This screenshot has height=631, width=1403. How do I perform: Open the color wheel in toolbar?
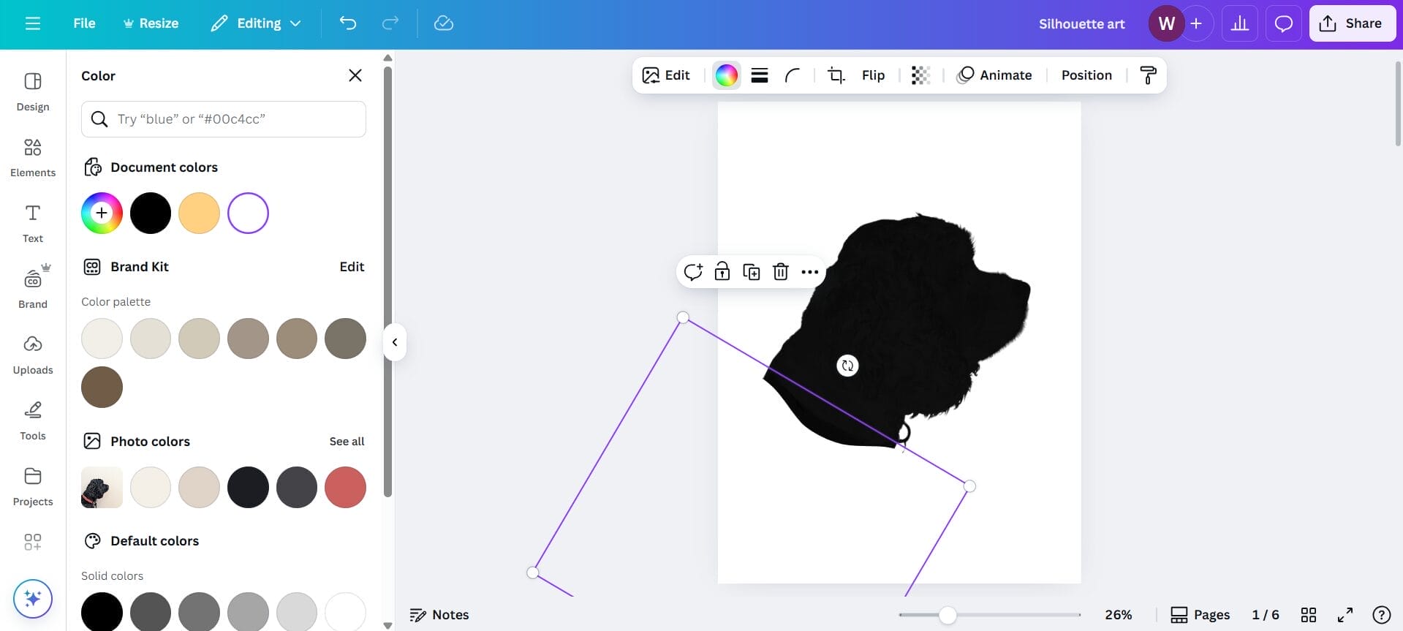coord(726,75)
